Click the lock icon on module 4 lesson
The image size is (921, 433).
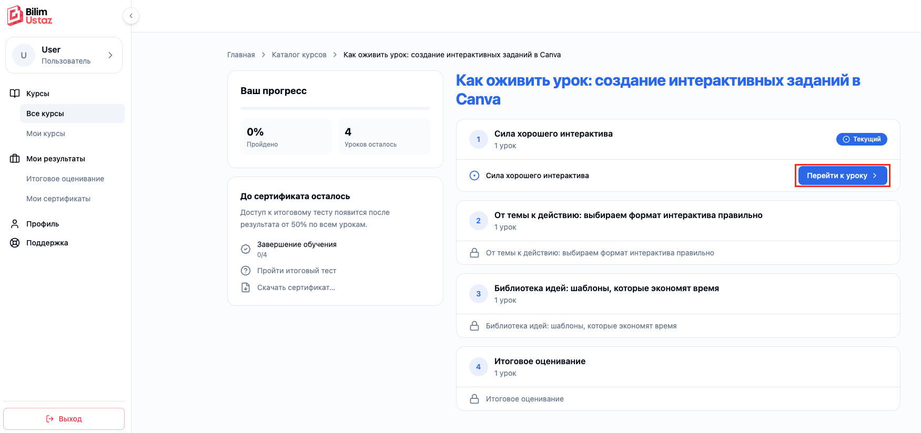474,399
